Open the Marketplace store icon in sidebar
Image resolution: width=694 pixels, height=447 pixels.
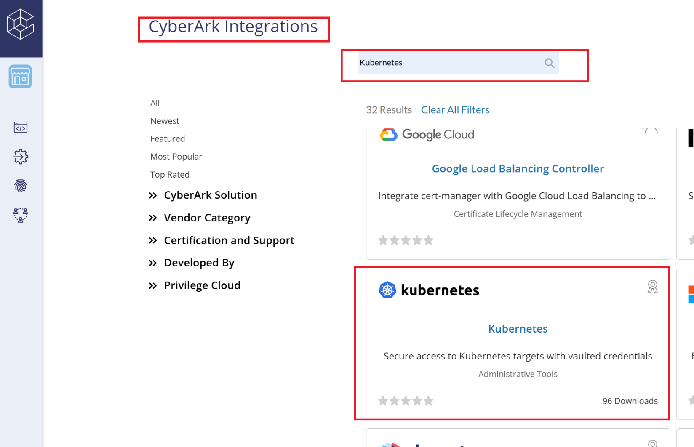point(20,77)
